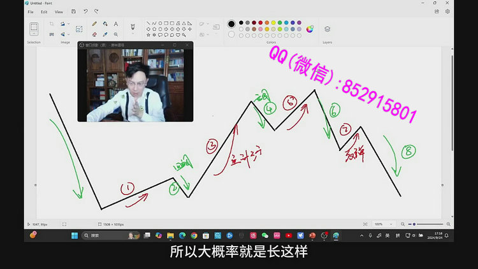This screenshot has width=478, height=269.
Task: Select the Text tool
Action: [116, 24]
